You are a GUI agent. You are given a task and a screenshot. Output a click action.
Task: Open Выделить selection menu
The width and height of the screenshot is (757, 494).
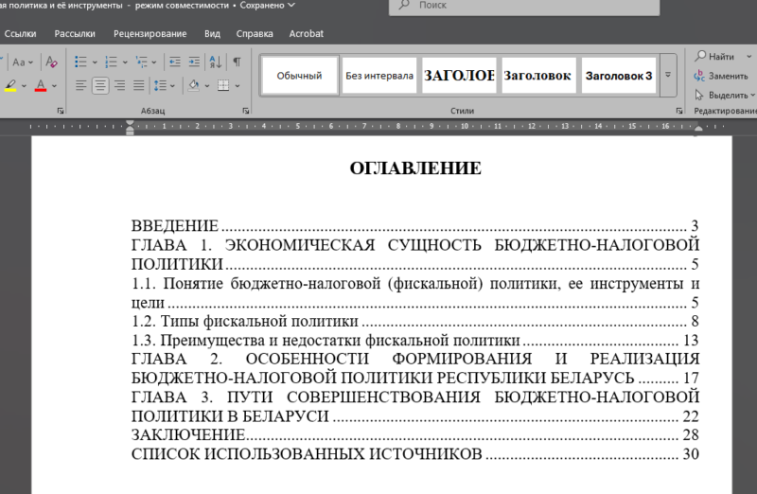pyautogui.click(x=725, y=96)
